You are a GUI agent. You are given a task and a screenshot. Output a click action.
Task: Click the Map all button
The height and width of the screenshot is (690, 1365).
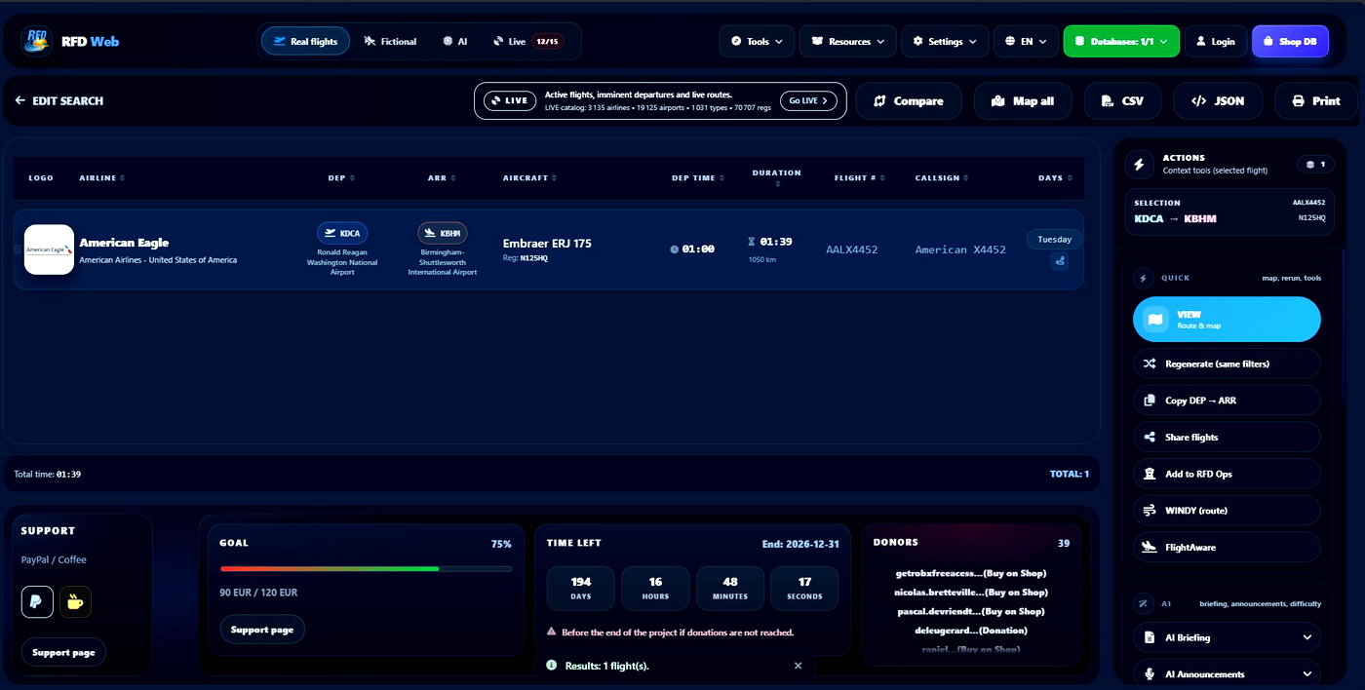tap(1023, 101)
